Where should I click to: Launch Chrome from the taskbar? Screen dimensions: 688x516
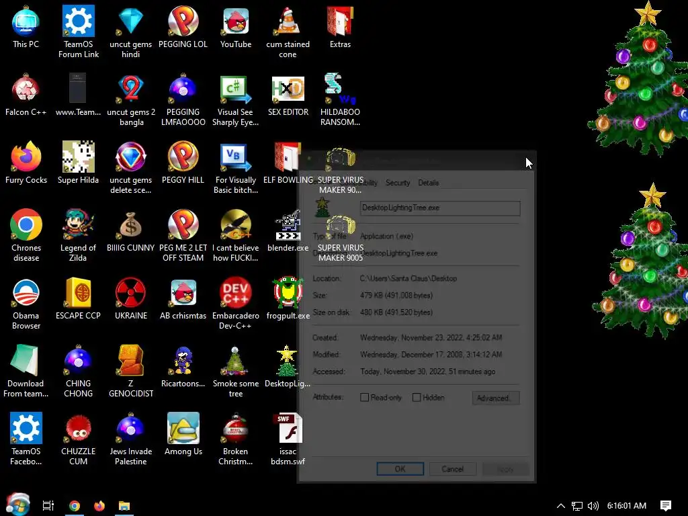(x=74, y=506)
